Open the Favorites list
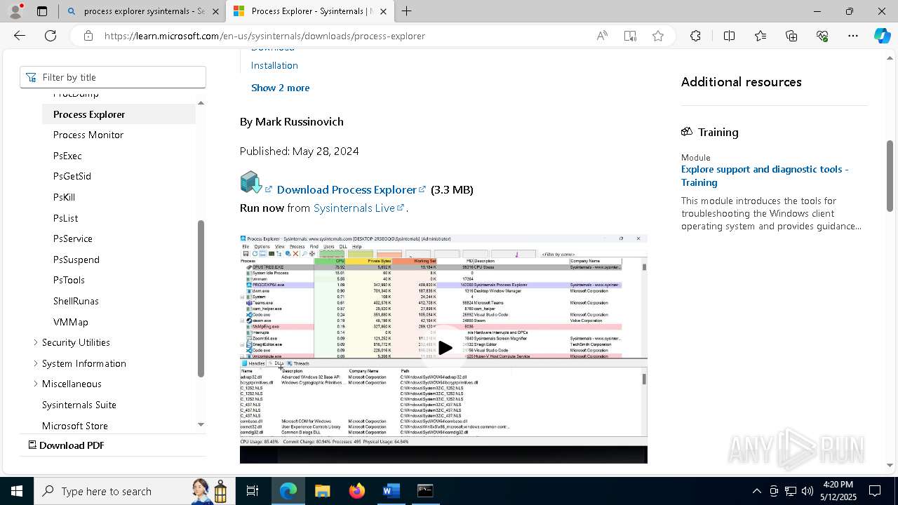898x505 pixels. point(760,36)
